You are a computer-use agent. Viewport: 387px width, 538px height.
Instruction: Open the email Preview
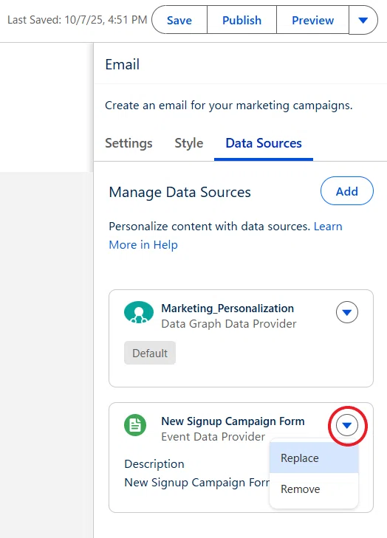pos(312,20)
